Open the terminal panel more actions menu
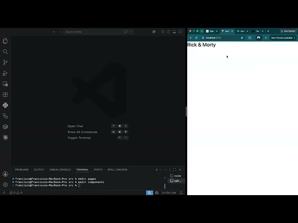 (166, 170)
